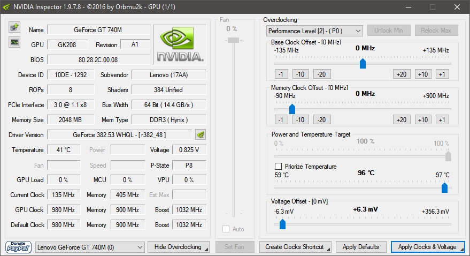Click the Driver Version field
The width and height of the screenshot is (470, 256).
[120, 135]
